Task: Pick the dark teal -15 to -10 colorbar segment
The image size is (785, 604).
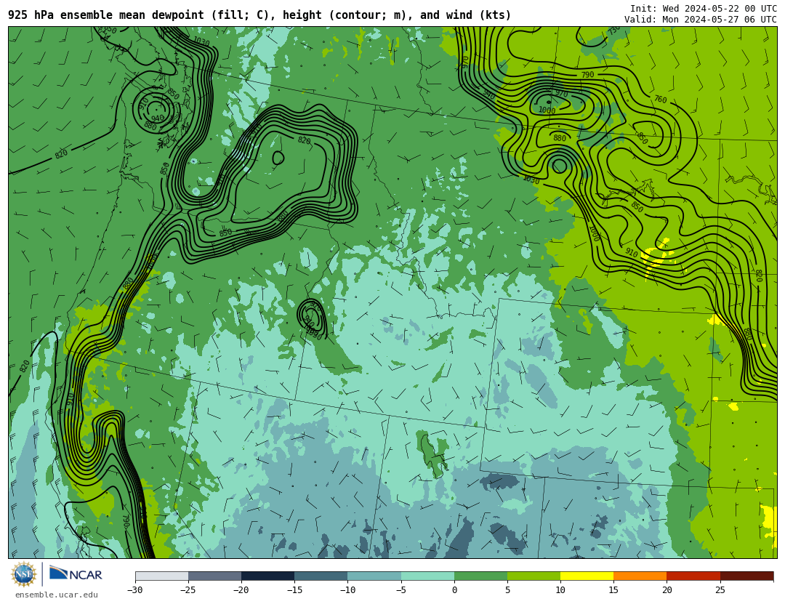Action: point(321,576)
